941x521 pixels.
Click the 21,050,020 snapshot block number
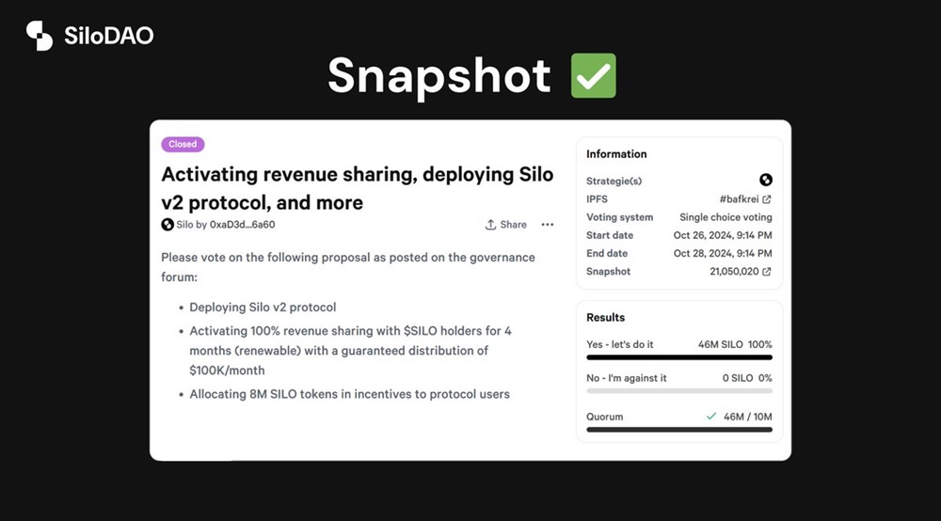(731, 272)
